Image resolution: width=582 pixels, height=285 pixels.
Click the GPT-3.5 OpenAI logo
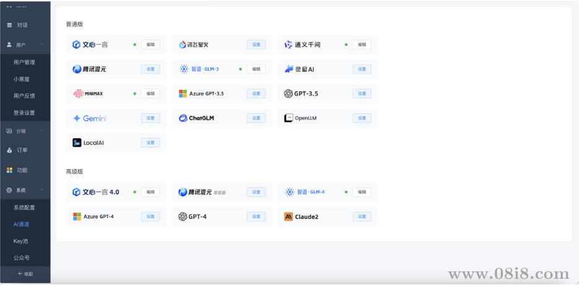coord(289,94)
